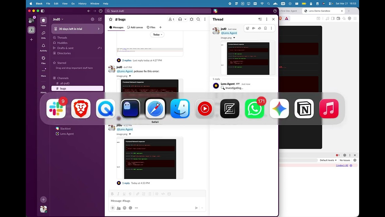This screenshot has height=217, width=385.
Task: Open attachment plus button in composer
Action: pyautogui.click(x=112, y=208)
